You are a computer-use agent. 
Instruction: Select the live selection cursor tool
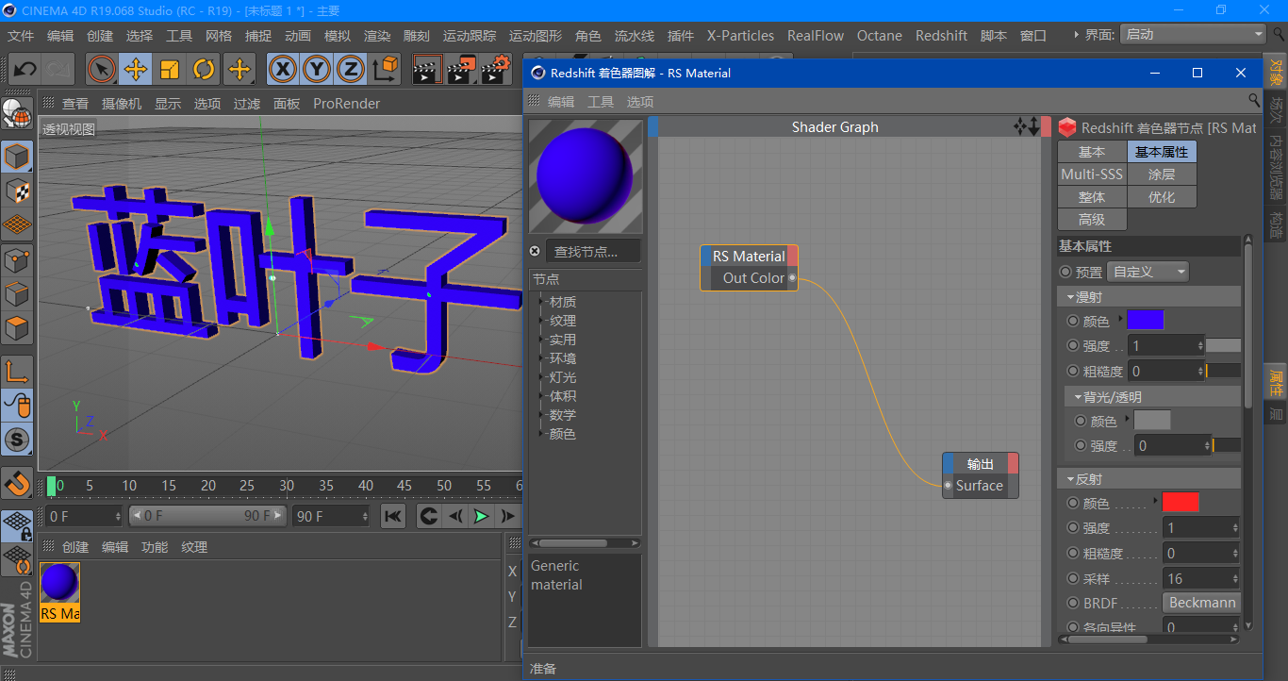pyautogui.click(x=102, y=69)
